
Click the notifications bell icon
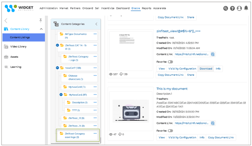[246, 8]
